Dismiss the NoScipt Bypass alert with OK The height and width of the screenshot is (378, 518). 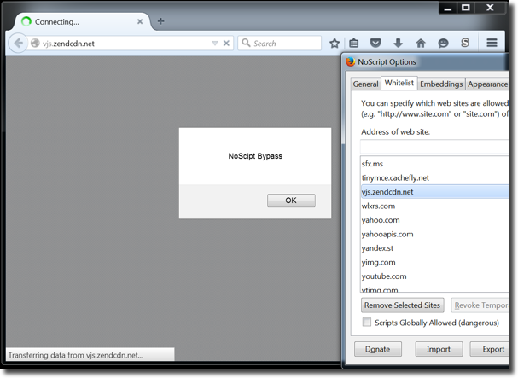click(291, 201)
